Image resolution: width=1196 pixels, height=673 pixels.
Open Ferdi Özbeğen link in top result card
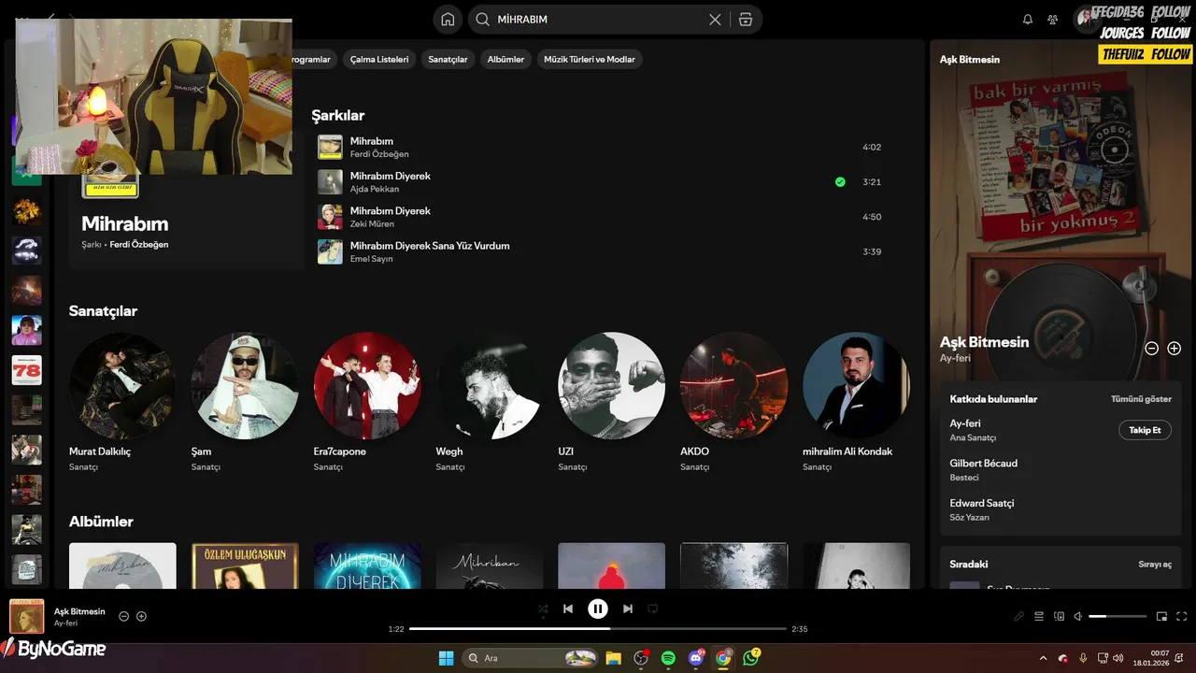[x=139, y=245]
